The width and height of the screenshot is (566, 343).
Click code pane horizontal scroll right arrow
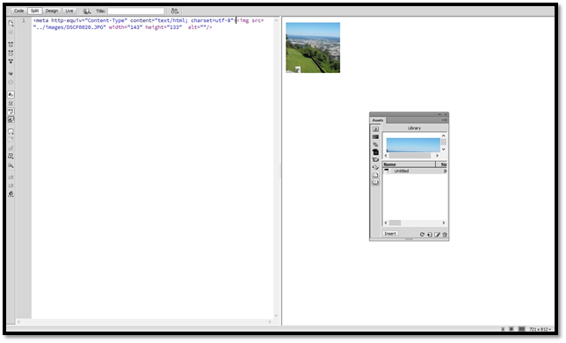click(x=270, y=322)
